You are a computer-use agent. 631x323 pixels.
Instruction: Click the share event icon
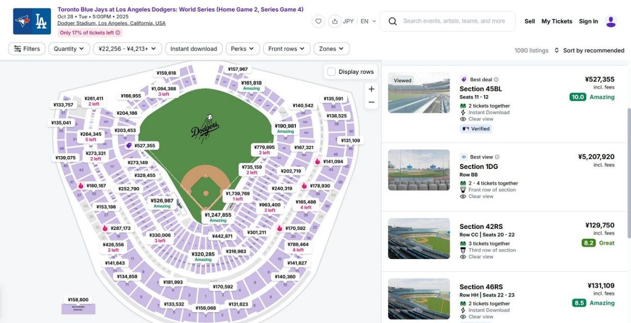(x=335, y=21)
